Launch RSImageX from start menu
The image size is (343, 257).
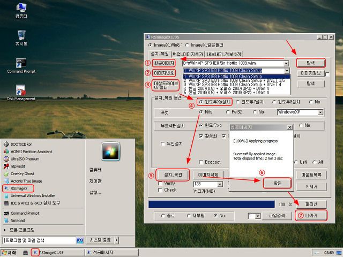[18, 188]
